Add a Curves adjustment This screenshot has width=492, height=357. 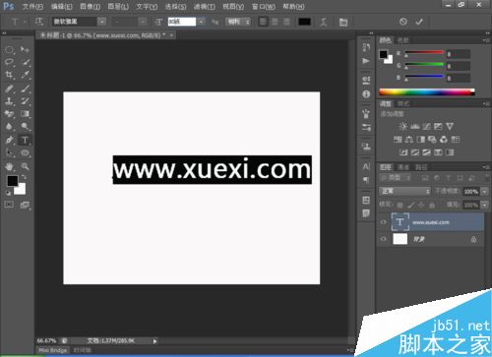coord(426,127)
